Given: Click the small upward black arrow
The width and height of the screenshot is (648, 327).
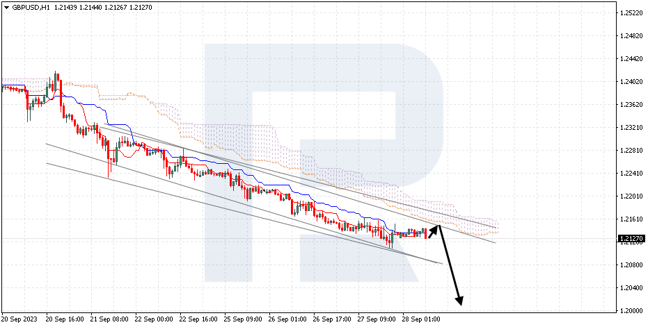Looking at the screenshot, I should [x=433, y=231].
